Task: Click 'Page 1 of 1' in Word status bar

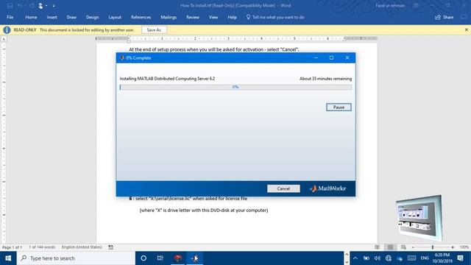Action: (12, 247)
